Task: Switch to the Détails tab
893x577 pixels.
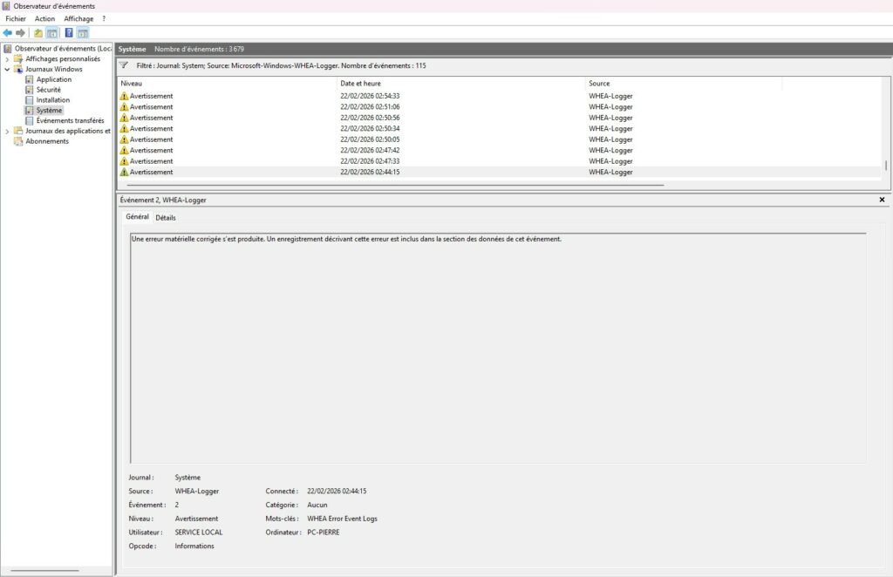Action: pos(166,217)
